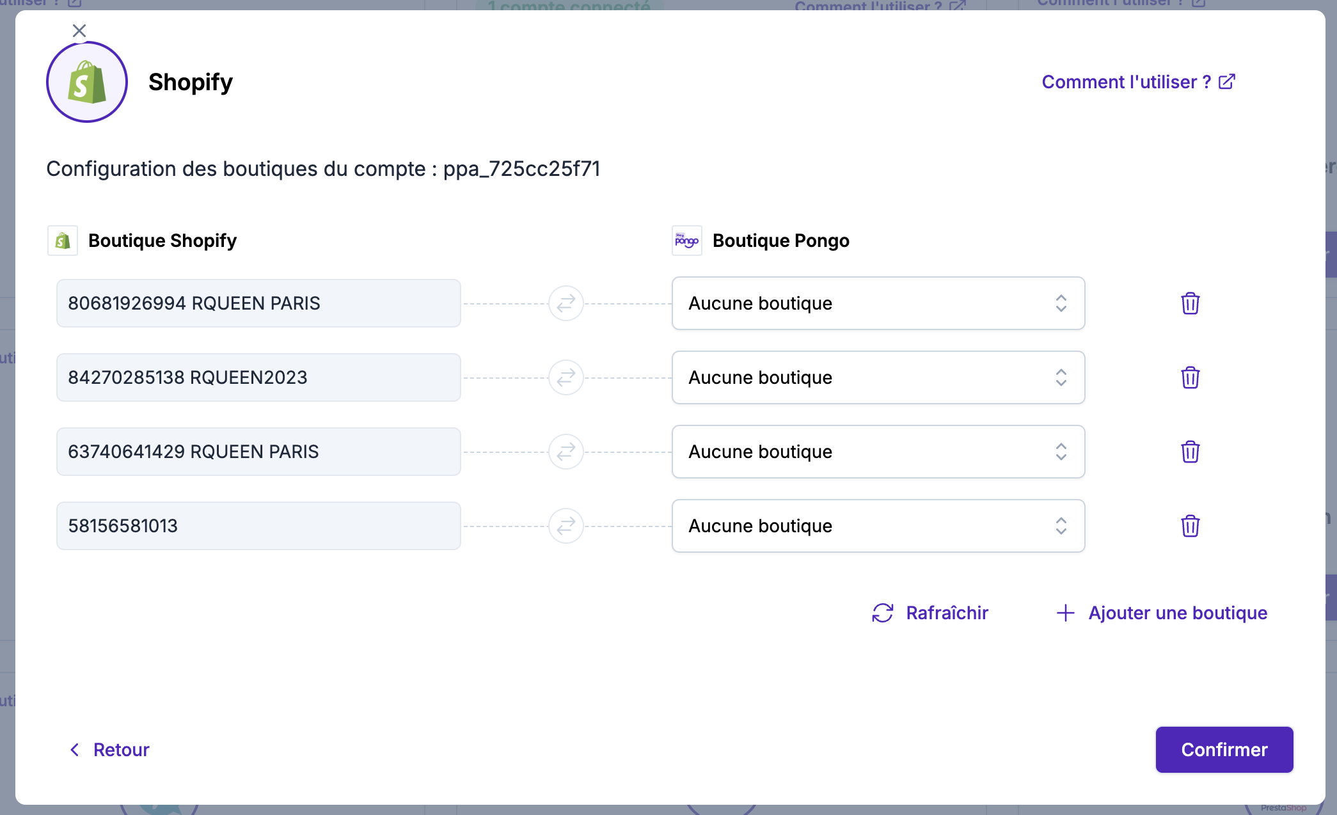Click the sync arrows icon for 80681926994
This screenshot has width=1337, height=815.
566,303
